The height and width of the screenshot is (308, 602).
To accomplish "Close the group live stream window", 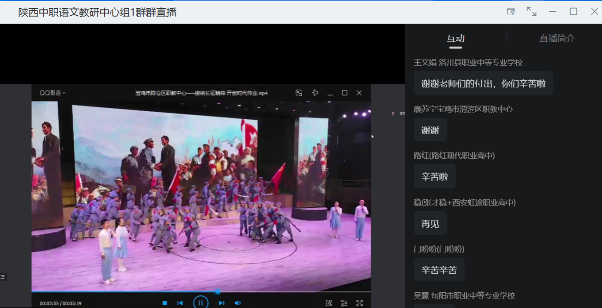I will click(594, 11).
